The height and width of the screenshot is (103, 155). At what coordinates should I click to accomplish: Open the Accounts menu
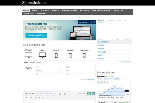click(85, 10)
